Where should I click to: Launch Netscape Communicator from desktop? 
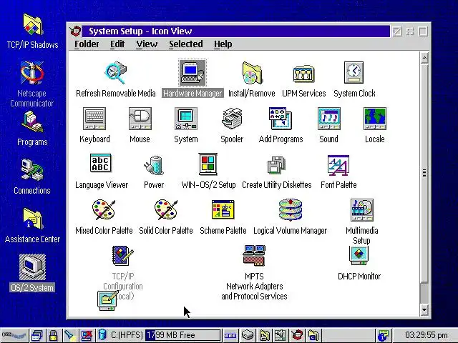tap(32, 73)
